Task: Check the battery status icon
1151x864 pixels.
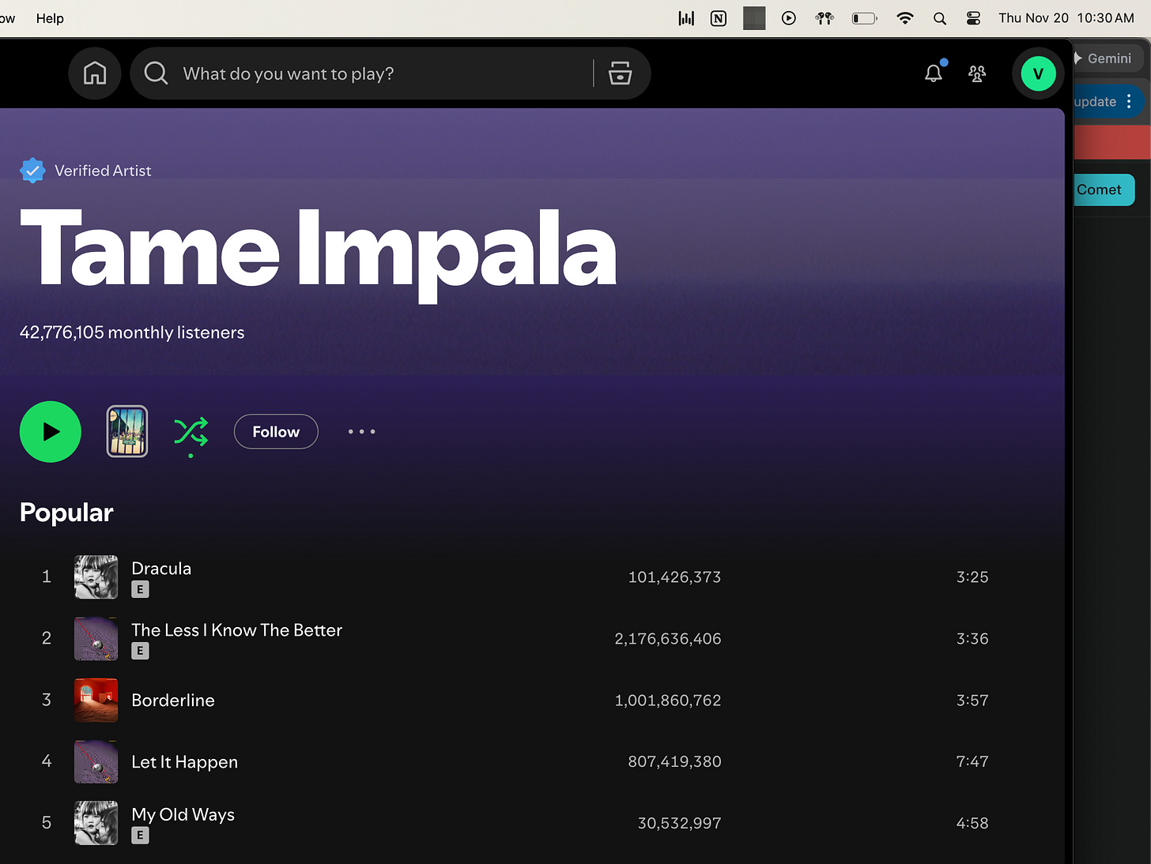Action: point(864,18)
